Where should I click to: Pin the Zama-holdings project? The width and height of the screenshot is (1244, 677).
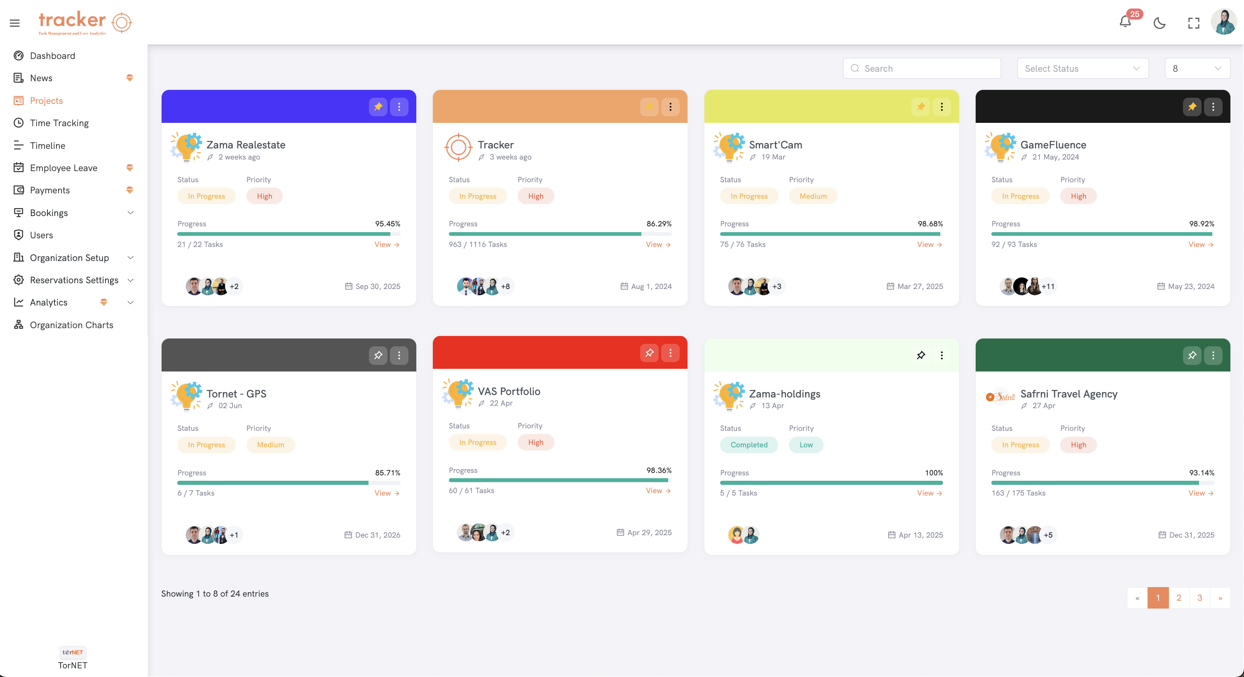[921, 355]
